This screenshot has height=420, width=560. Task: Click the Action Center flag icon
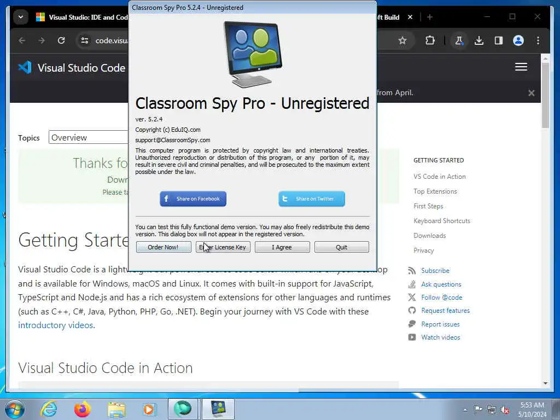click(478, 409)
